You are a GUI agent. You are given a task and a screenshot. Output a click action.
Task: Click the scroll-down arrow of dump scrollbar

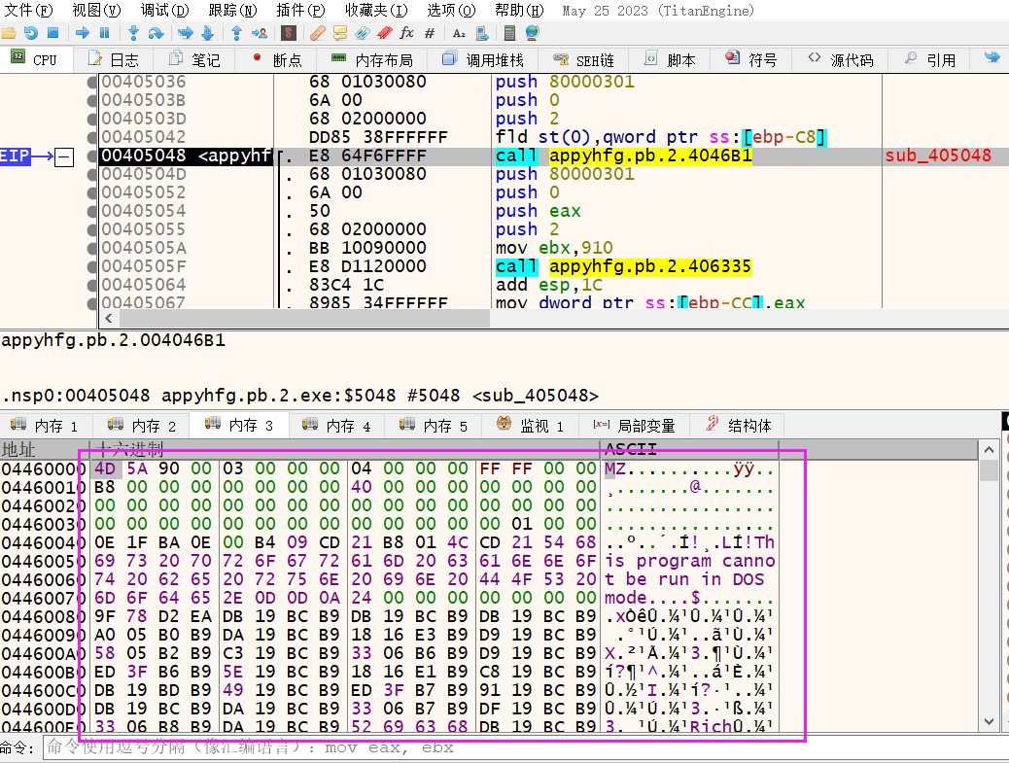[x=989, y=722]
